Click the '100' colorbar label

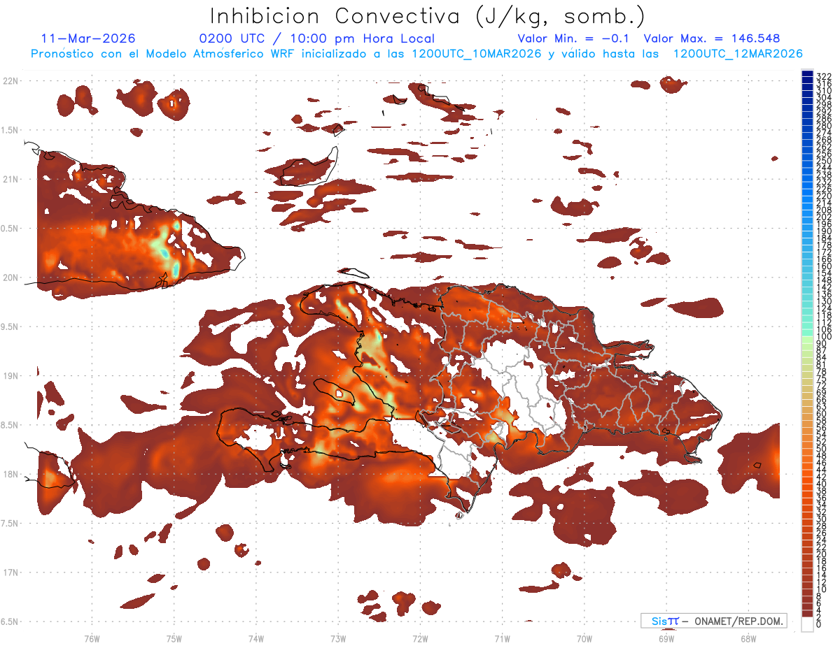tap(823, 337)
